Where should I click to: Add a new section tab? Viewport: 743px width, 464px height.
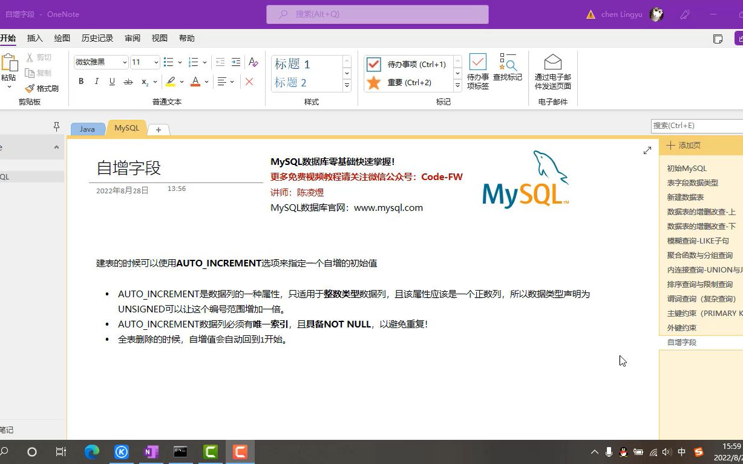coord(159,129)
